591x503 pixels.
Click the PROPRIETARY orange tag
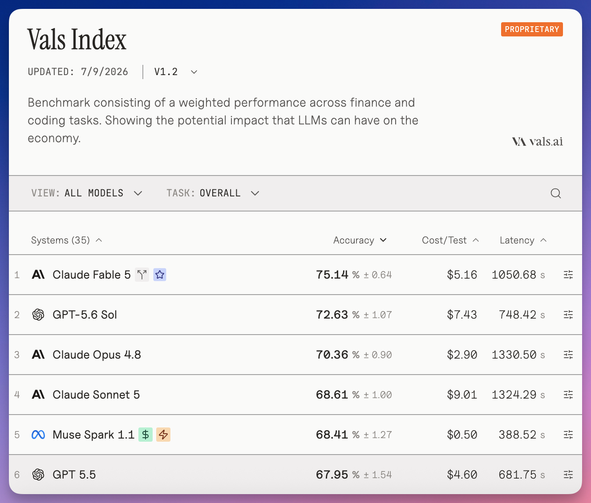click(x=532, y=29)
